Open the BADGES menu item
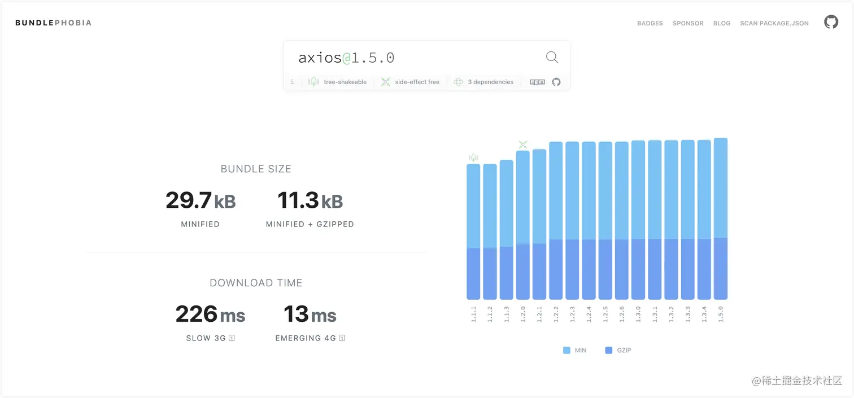 [650, 23]
